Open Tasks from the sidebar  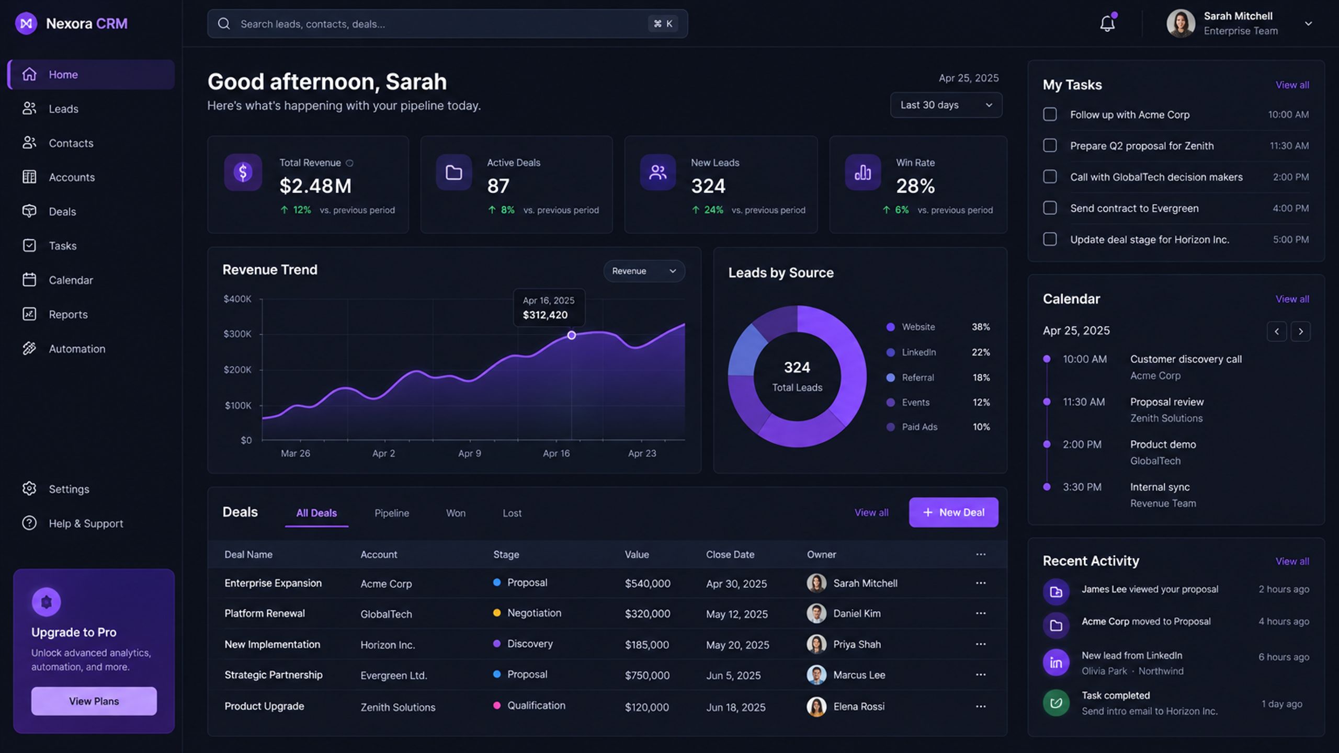pyautogui.click(x=91, y=246)
